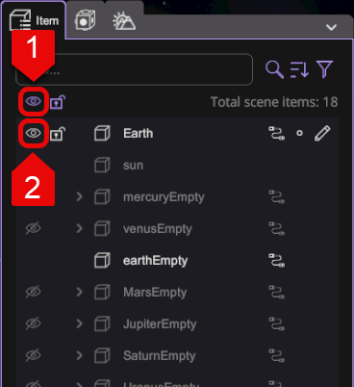Open the sort order options icon
This screenshot has height=387, width=354.
tap(299, 69)
